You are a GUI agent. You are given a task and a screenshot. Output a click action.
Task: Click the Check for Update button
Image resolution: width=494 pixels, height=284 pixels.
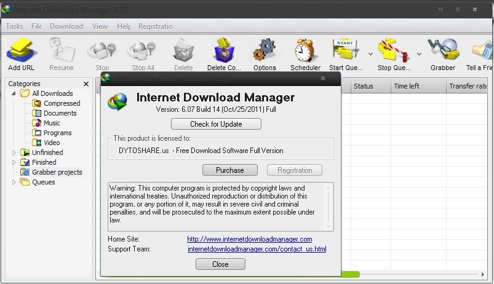(x=216, y=124)
